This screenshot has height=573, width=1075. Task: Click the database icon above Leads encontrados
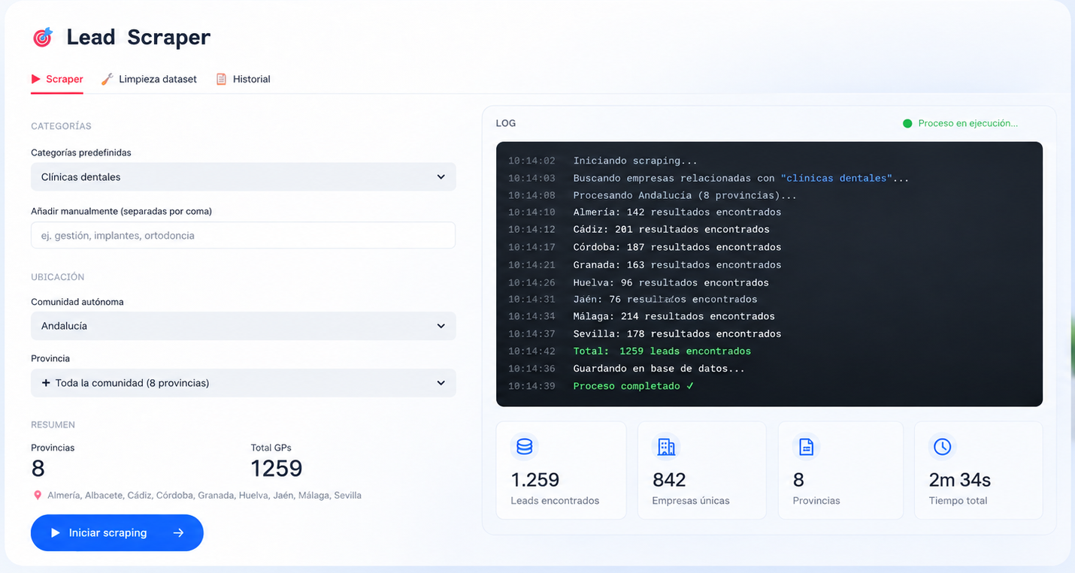[524, 447]
